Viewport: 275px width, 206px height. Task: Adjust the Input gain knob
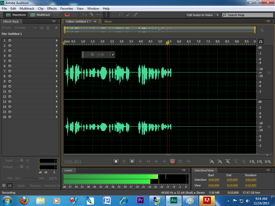click(21, 160)
